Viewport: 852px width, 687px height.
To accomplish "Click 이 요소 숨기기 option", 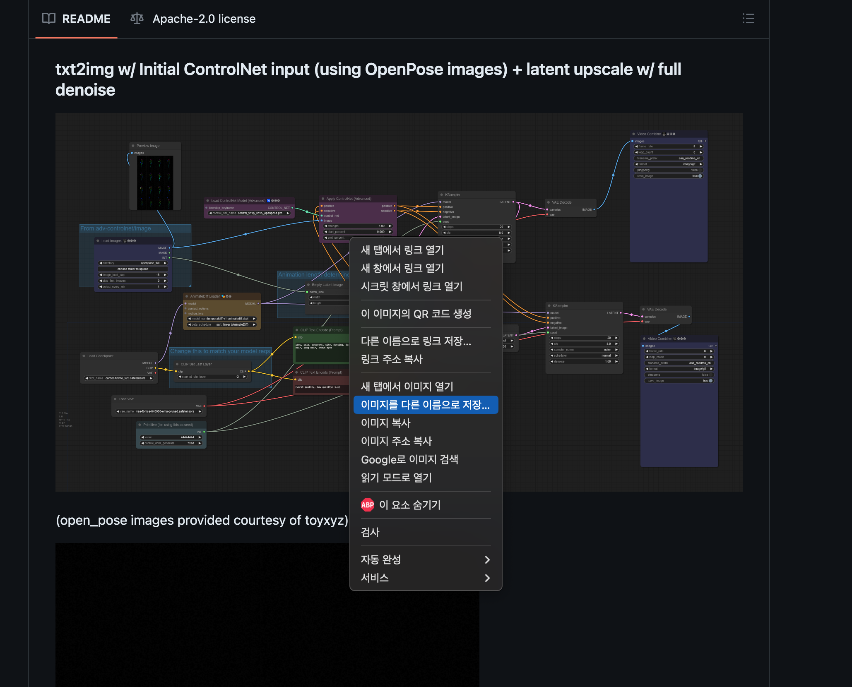I will click(409, 505).
